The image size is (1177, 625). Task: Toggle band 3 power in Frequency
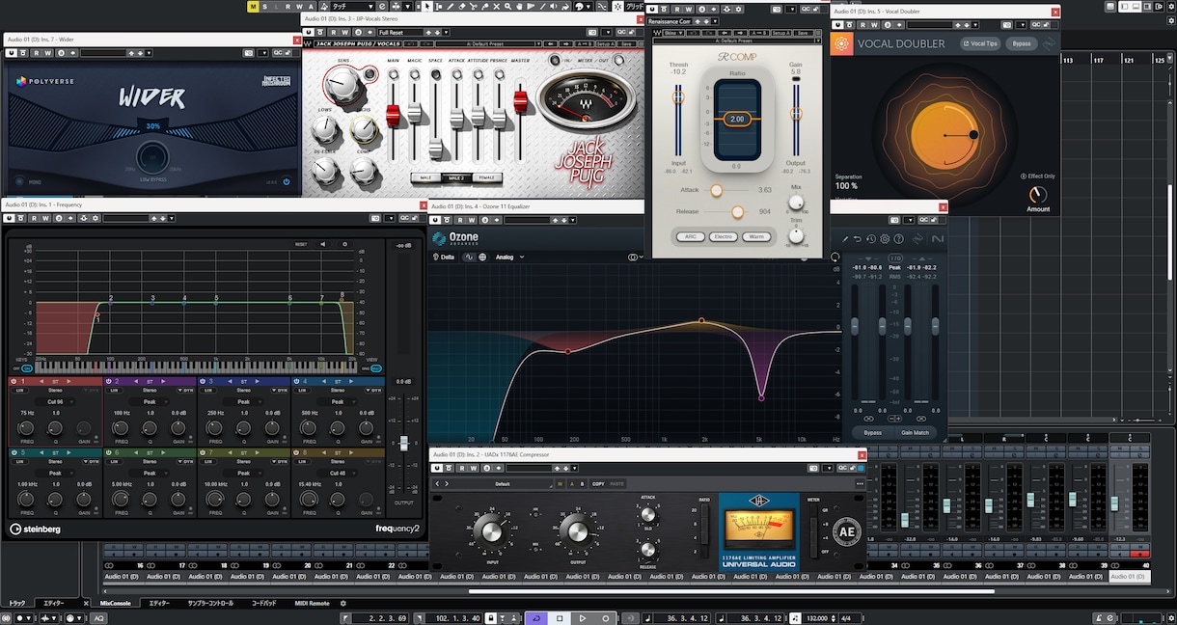[x=203, y=382]
